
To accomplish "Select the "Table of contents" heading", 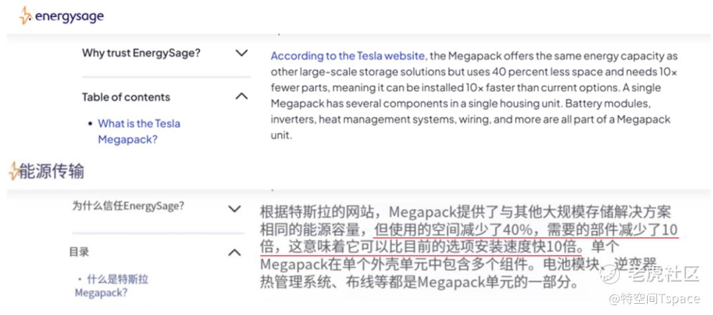I will (x=125, y=97).
